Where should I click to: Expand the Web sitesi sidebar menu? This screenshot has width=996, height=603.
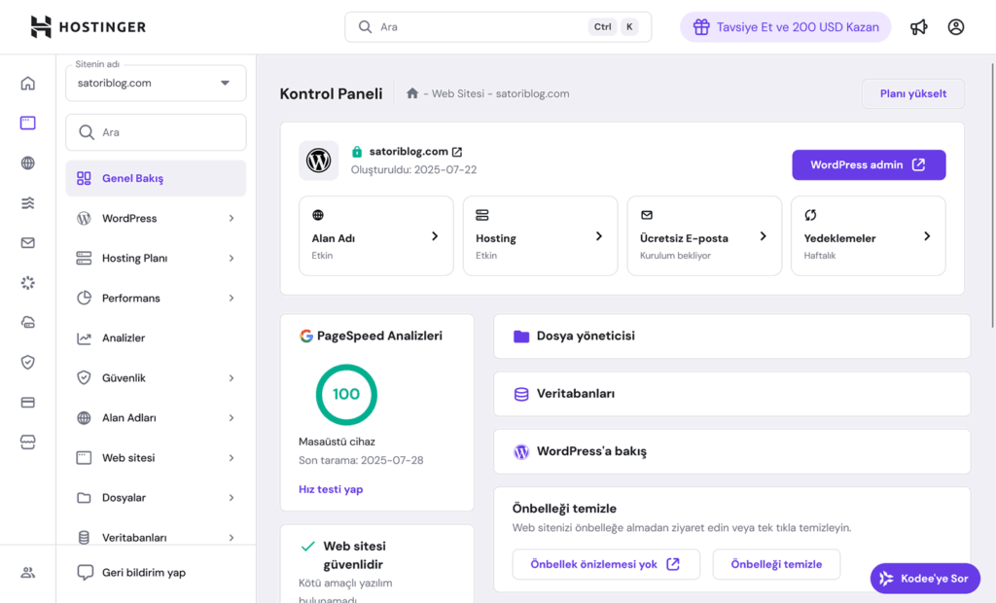pyautogui.click(x=156, y=457)
